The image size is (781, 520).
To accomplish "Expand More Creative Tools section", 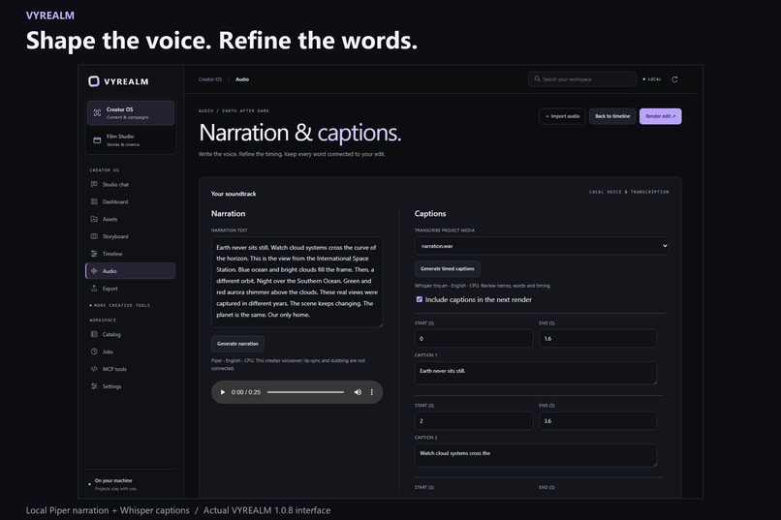I will coord(120,306).
